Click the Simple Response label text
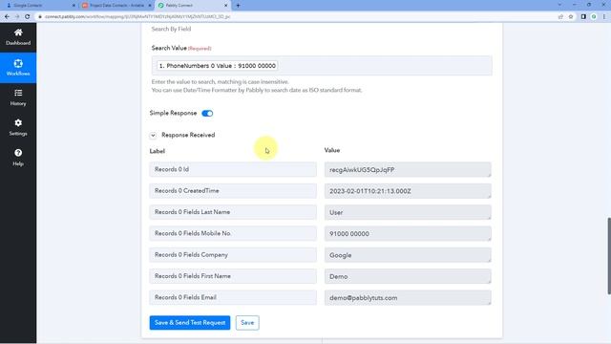Viewport: 611px width, 344px height. (173, 113)
